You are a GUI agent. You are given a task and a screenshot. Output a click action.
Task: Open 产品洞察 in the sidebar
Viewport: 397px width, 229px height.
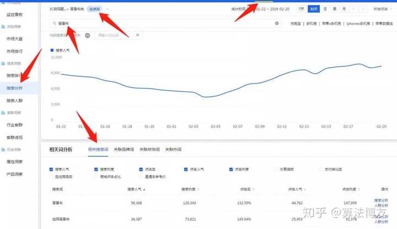click(14, 174)
